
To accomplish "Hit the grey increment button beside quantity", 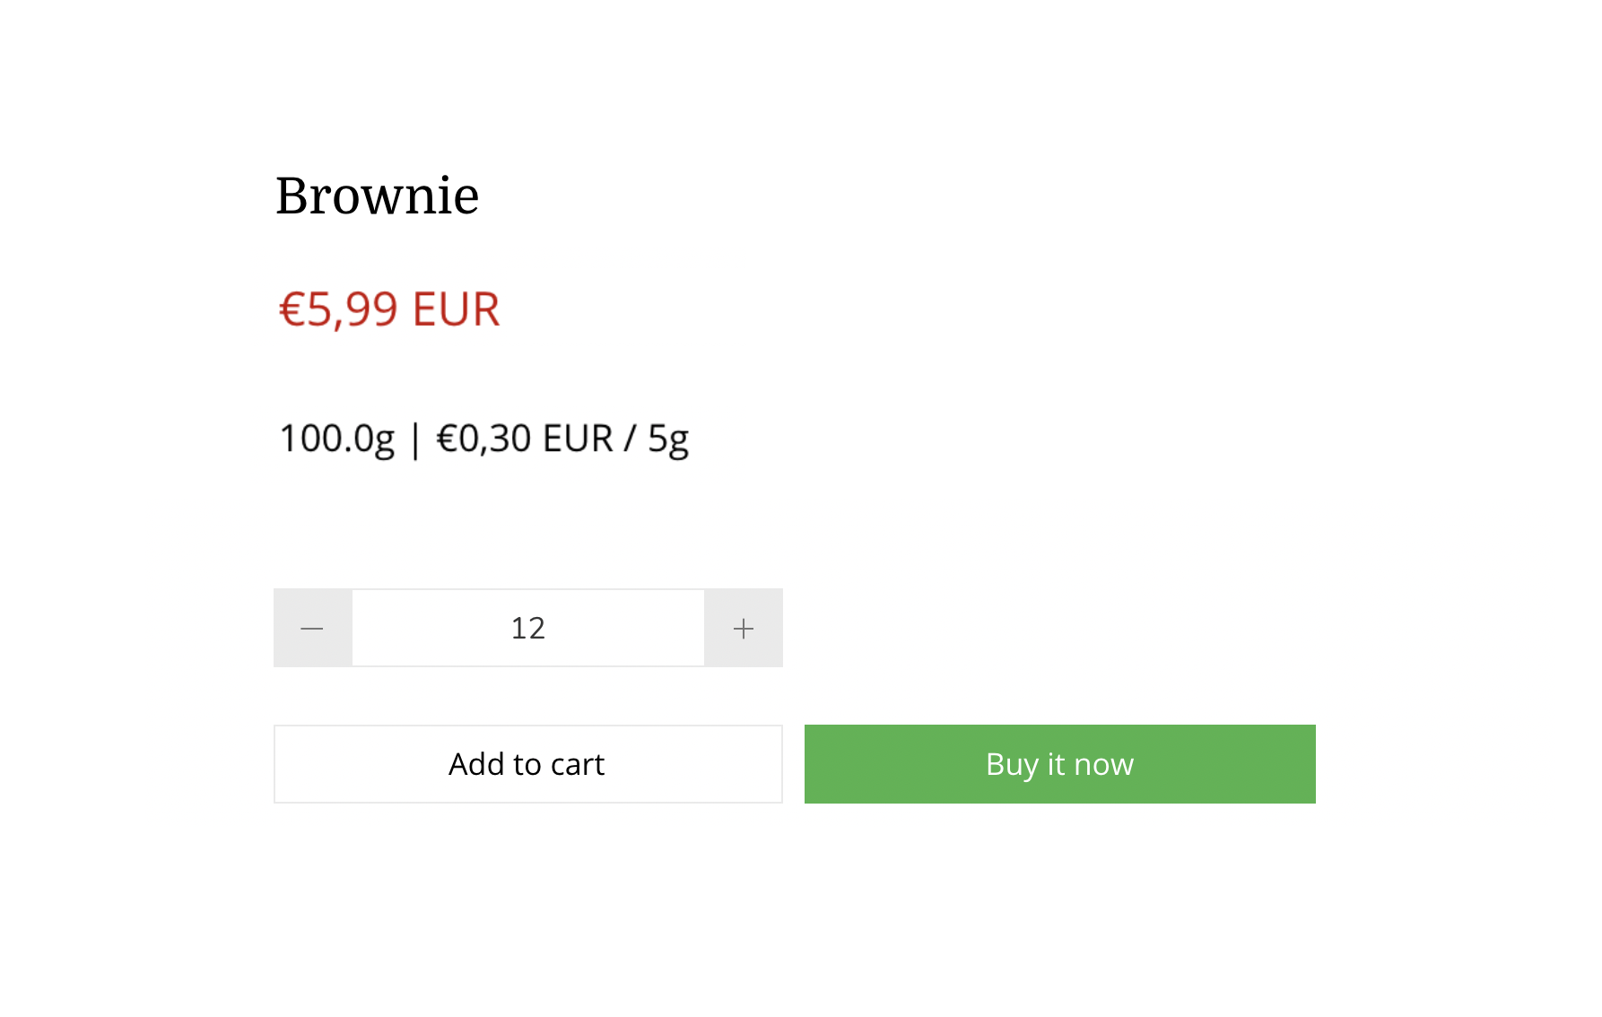I will (744, 629).
